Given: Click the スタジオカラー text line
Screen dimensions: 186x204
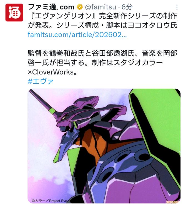Looking at the screenshot, I should coord(95,63).
